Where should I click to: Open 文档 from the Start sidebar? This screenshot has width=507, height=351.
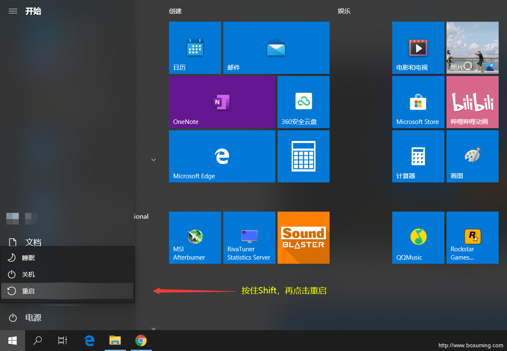(67, 242)
